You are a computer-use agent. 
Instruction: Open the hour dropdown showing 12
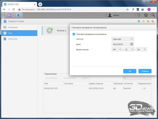click(129, 49)
